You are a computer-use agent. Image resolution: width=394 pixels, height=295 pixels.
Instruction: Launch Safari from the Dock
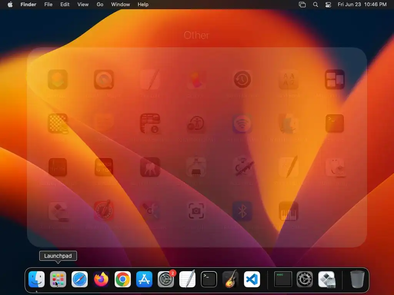point(80,279)
